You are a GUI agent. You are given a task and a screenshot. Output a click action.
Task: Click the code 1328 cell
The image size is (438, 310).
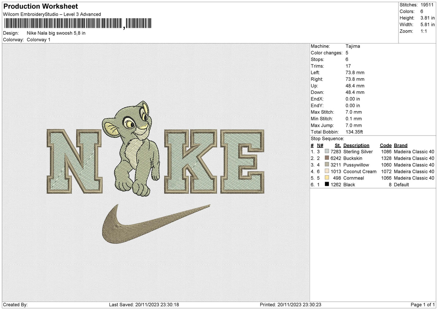click(x=387, y=158)
